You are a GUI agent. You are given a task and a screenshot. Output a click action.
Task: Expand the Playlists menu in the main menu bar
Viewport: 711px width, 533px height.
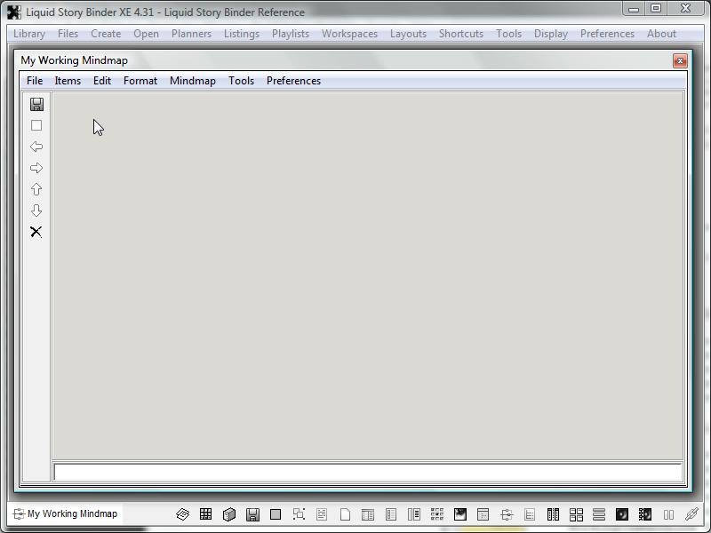pyautogui.click(x=291, y=34)
